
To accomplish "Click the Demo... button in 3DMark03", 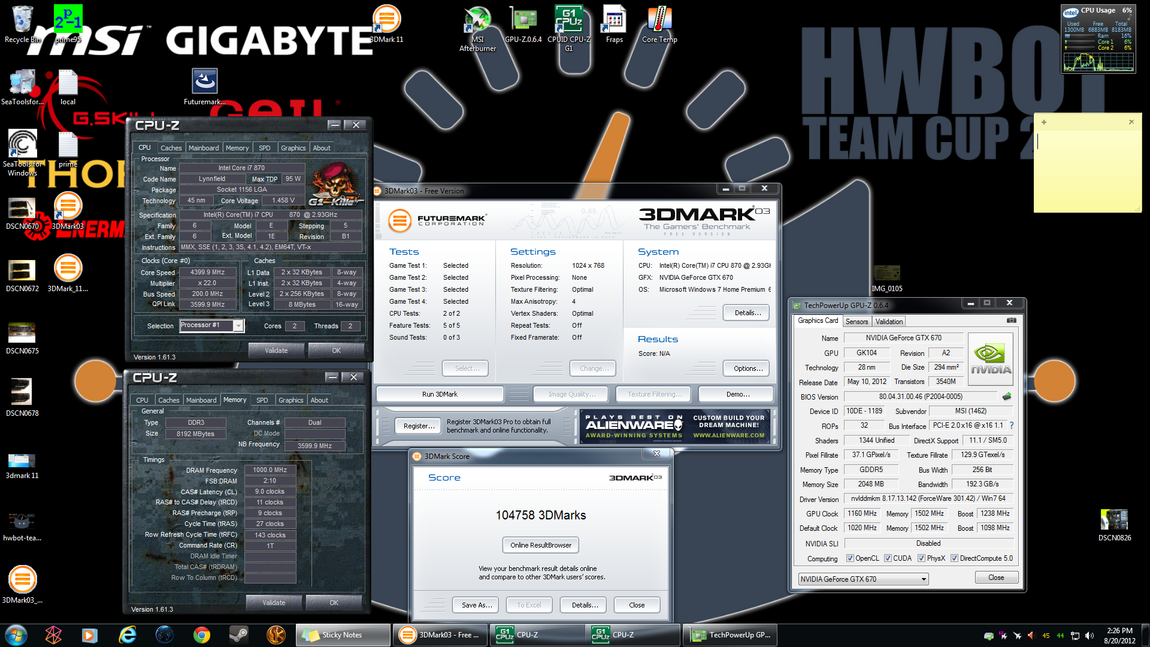I will (x=737, y=394).
